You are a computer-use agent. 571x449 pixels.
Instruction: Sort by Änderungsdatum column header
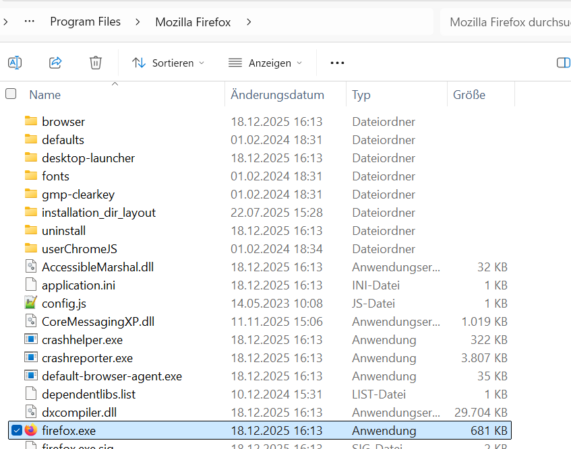tap(277, 95)
